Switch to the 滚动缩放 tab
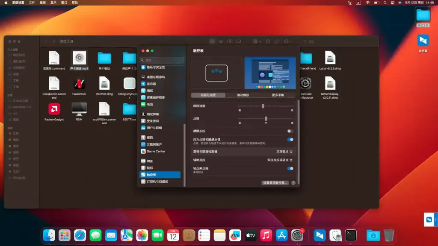This screenshot has width=438, height=246. tap(243, 95)
